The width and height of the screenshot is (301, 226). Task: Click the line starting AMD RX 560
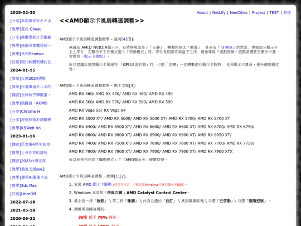[x=121, y=102]
